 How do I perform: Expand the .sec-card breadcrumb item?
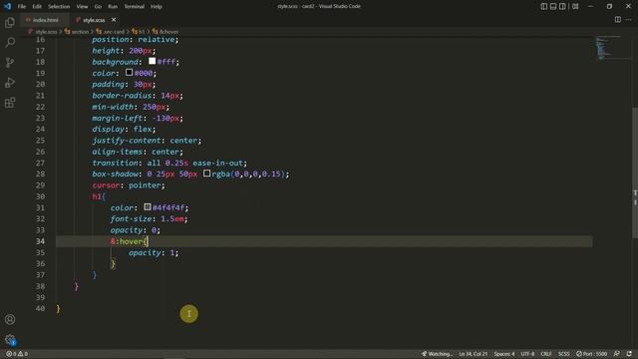(111, 32)
